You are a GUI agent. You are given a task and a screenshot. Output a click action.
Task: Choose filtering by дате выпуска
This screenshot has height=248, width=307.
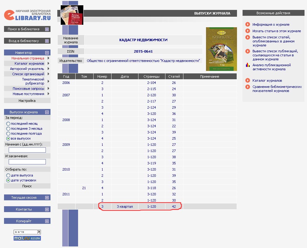8,175
